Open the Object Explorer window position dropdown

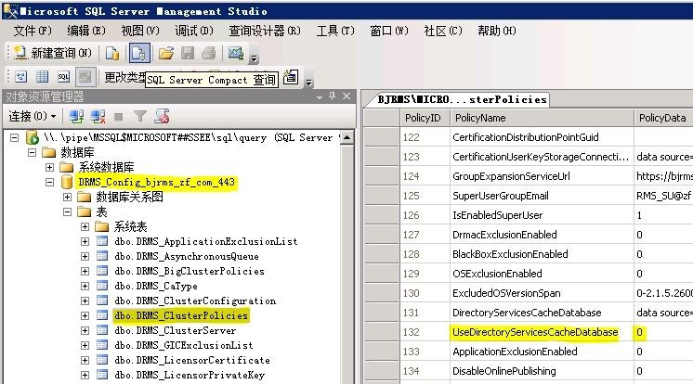[320, 96]
